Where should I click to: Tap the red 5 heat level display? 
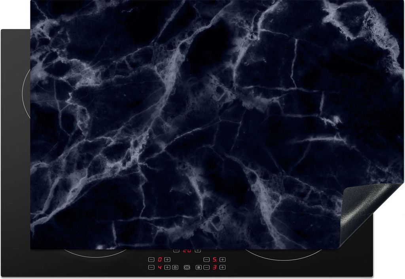click(215, 259)
